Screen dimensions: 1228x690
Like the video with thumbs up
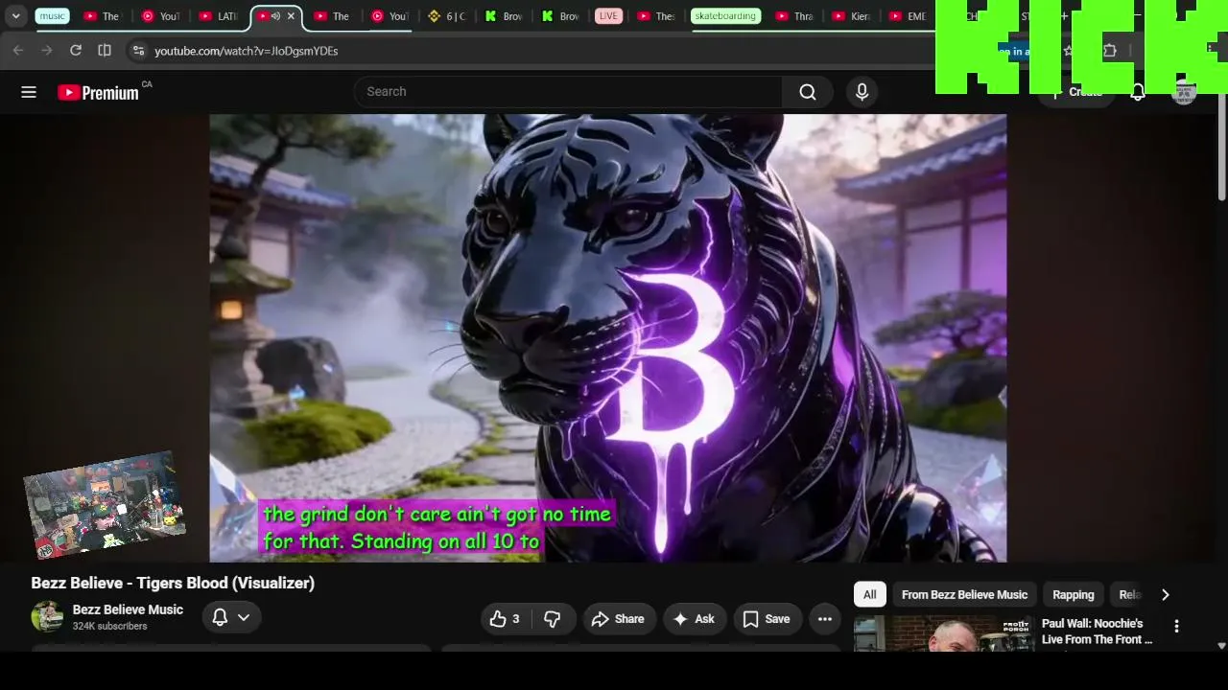tap(506, 619)
